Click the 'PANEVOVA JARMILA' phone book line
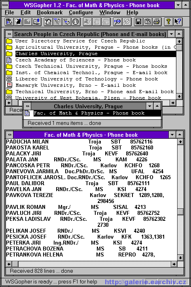This screenshot has width=191, height=287. [x=85, y=172]
